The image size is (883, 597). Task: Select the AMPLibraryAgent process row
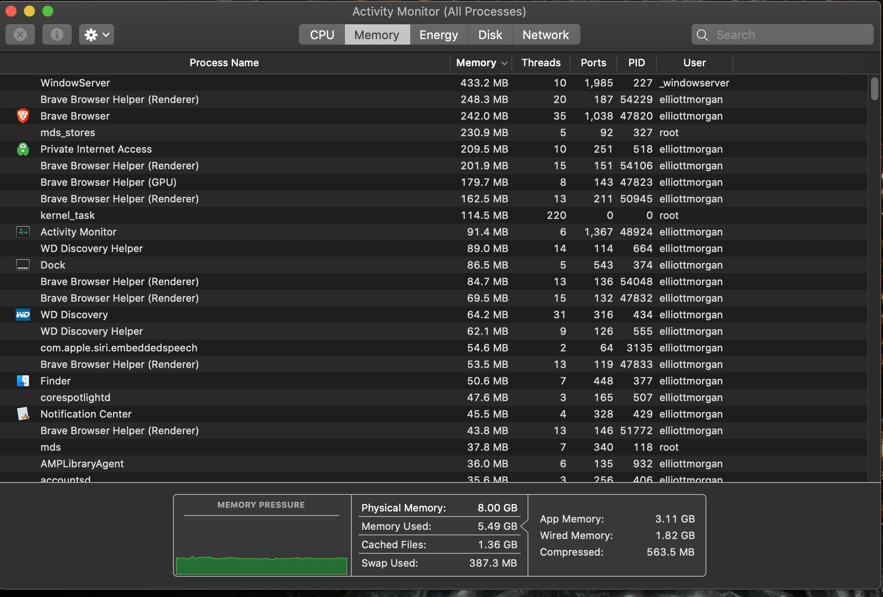pos(434,464)
